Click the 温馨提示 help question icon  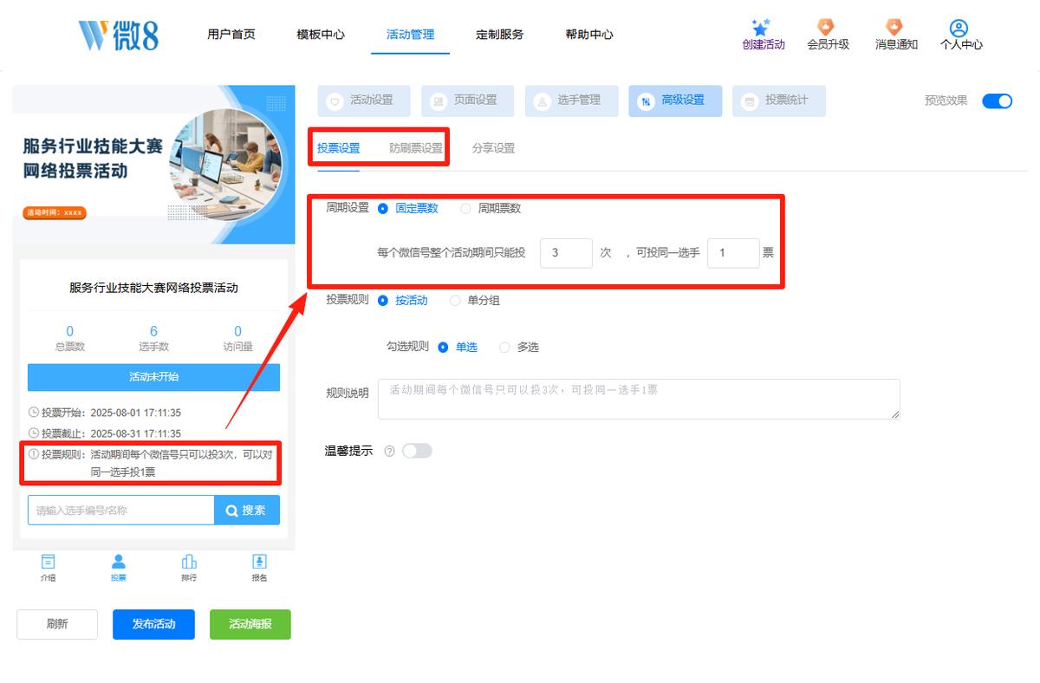click(x=389, y=451)
